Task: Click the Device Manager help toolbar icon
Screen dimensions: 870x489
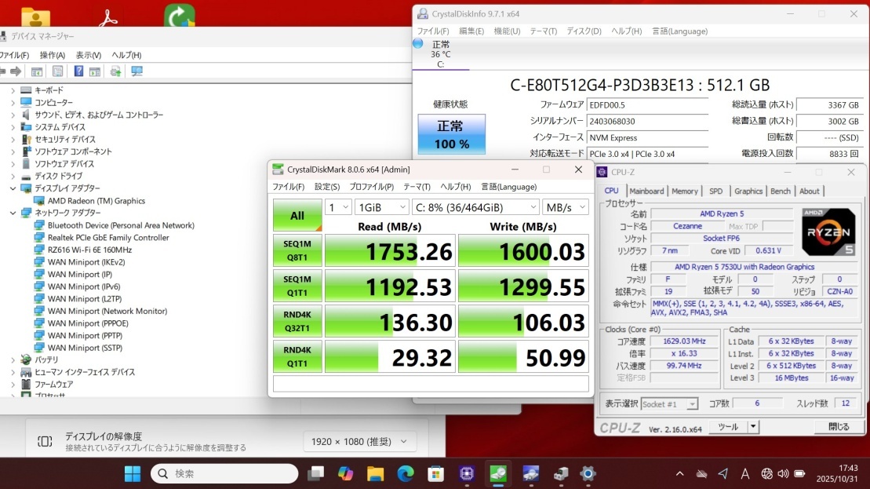Action: coord(78,71)
